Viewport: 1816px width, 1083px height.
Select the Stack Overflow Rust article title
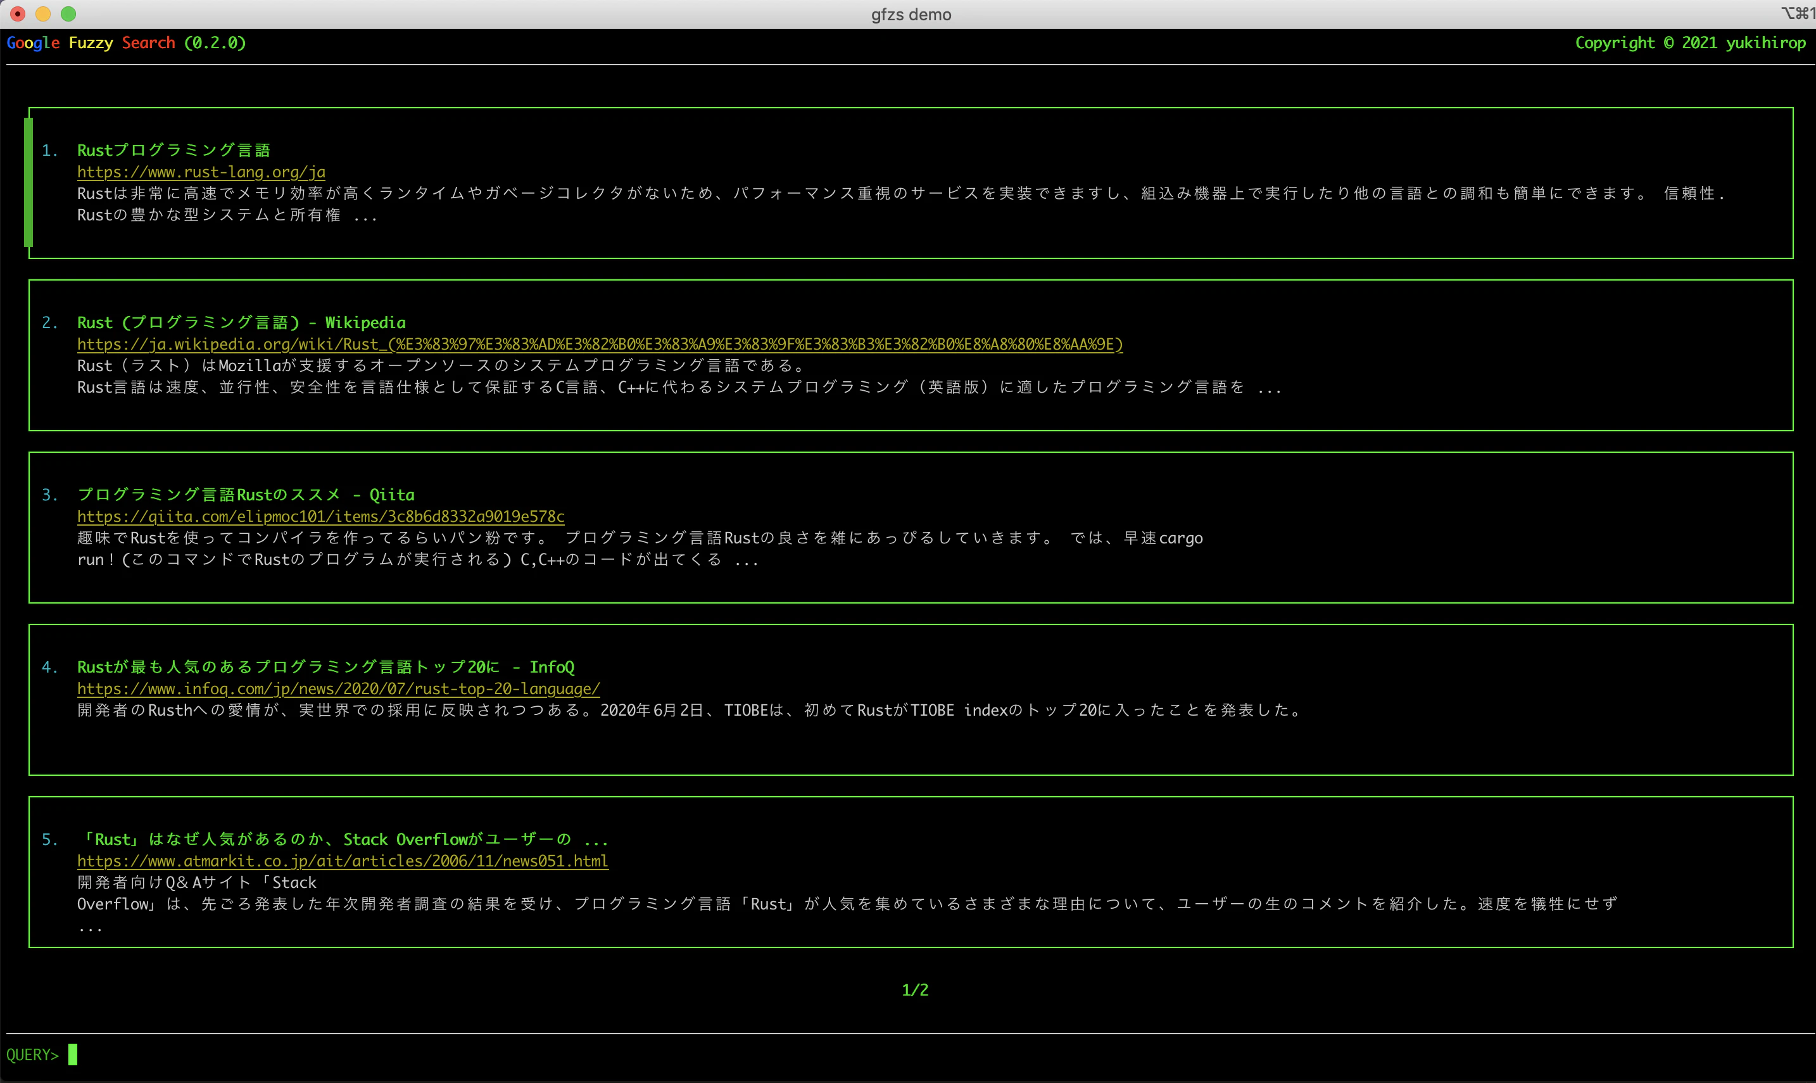(x=343, y=839)
